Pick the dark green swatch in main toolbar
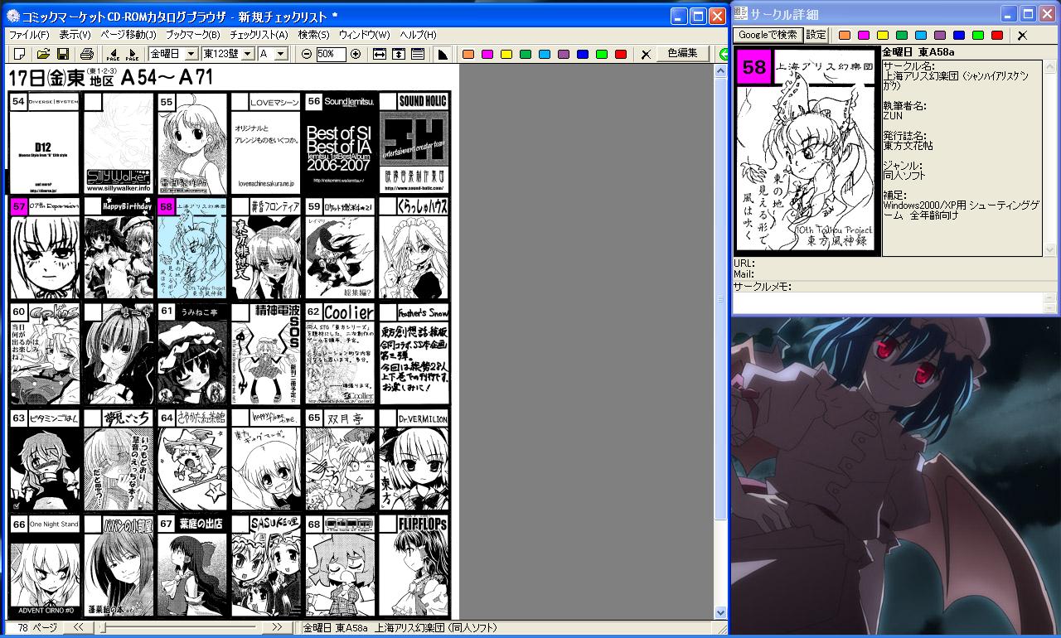 [x=526, y=55]
